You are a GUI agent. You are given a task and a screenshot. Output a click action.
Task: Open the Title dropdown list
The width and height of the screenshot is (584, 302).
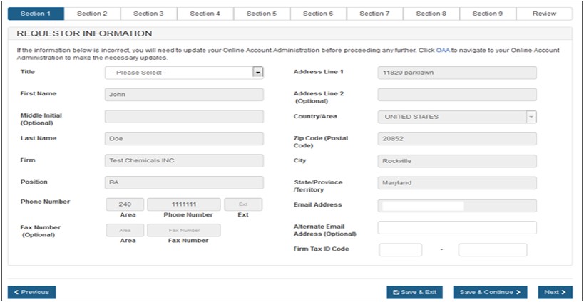[x=184, y=73]
